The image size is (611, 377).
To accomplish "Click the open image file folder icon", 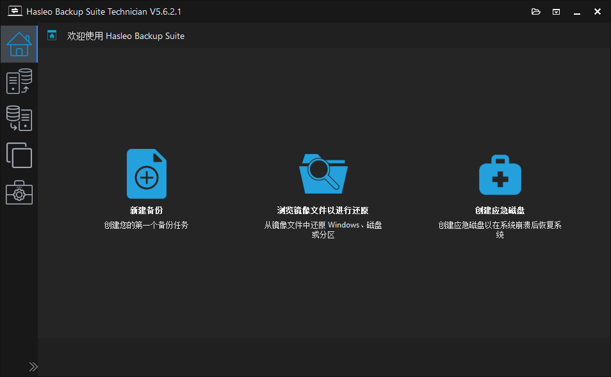I will point(535,11).
